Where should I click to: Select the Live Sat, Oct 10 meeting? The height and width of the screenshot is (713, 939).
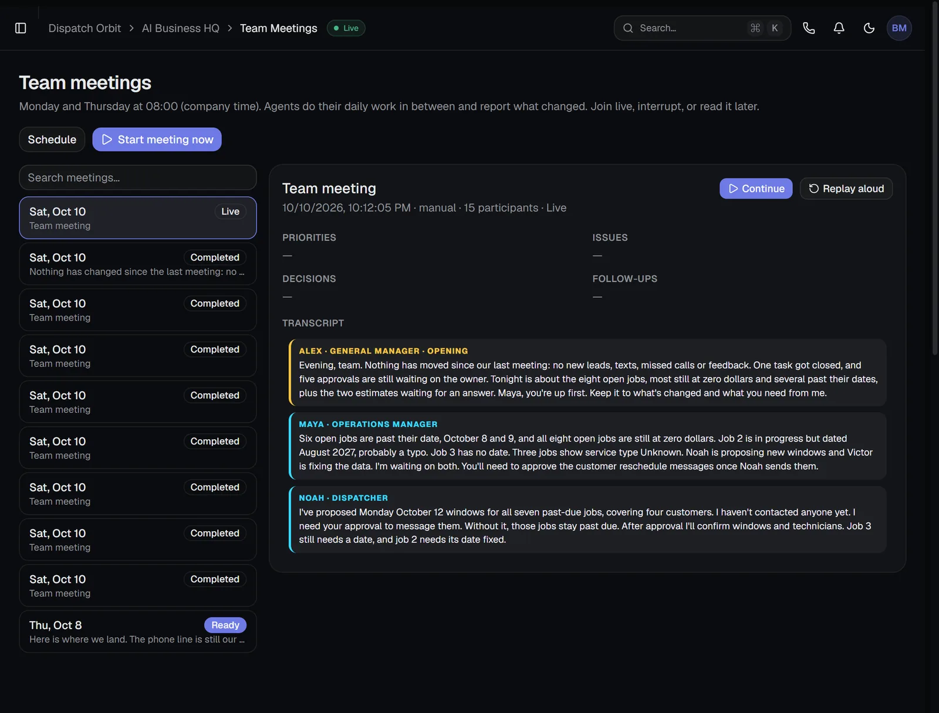[x=138, y=218]
